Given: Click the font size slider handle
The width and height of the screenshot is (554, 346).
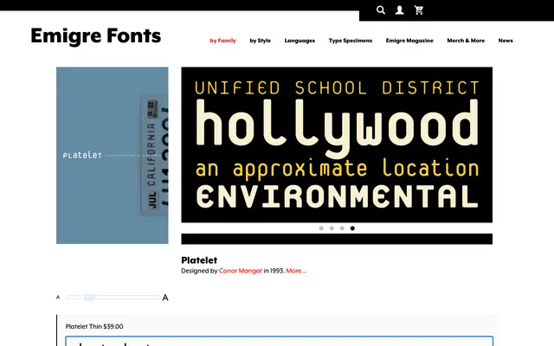Looking at the screenshot, I should tap(89, 298).
